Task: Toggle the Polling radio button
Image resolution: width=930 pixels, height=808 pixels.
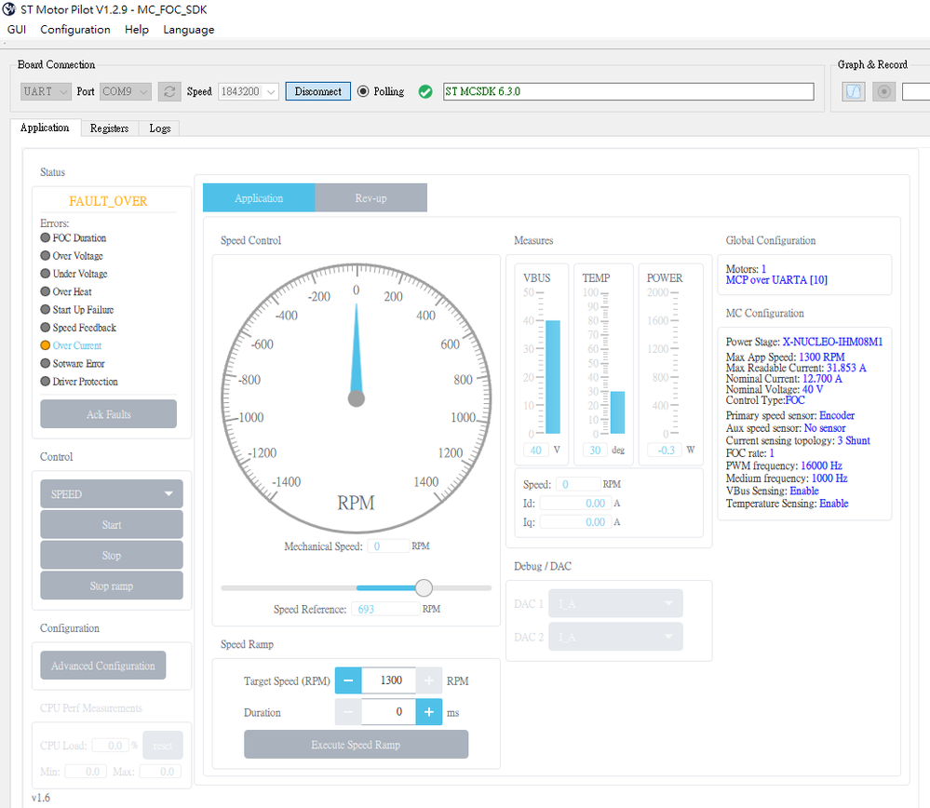Action: point(363,91)
